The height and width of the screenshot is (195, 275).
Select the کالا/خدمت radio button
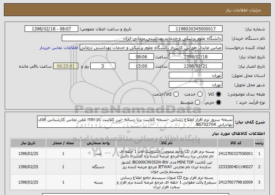click(x=176, y=94)
